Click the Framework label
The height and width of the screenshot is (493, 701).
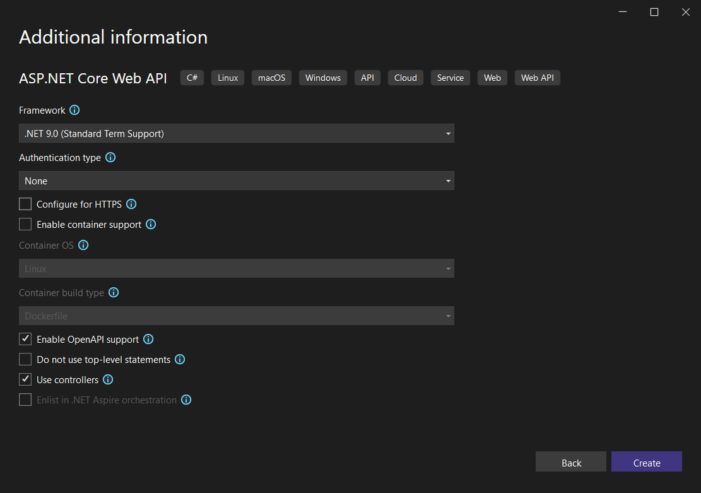42,110
